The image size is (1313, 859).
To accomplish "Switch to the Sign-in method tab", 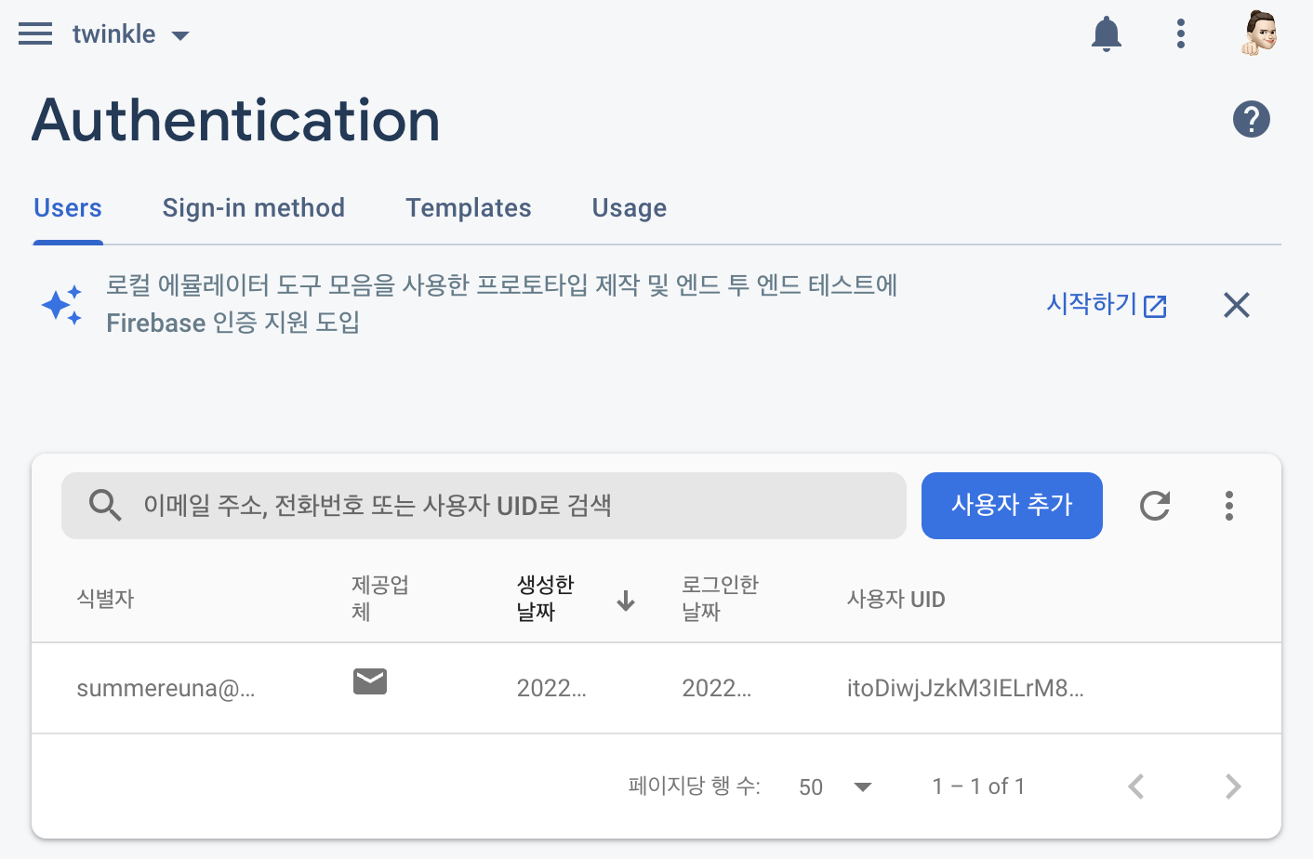I will pyautogui.click(x=254, y=208).
